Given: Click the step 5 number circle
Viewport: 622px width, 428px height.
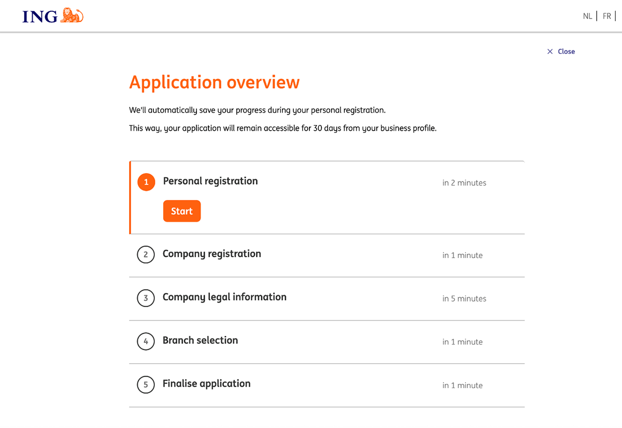Looking at the screenshot, I should (x=146, y=385).
